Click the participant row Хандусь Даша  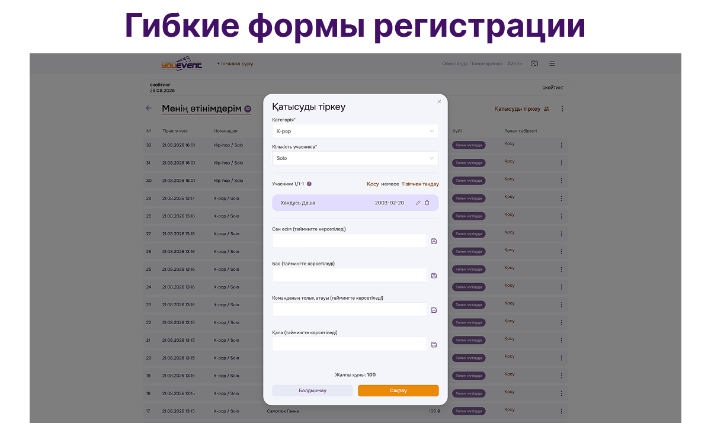coord(355,203)
